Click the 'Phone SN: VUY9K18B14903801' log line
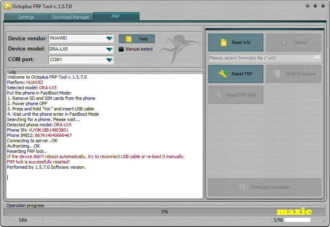Viewport: 330px width, 227px height. click(38, 130)
